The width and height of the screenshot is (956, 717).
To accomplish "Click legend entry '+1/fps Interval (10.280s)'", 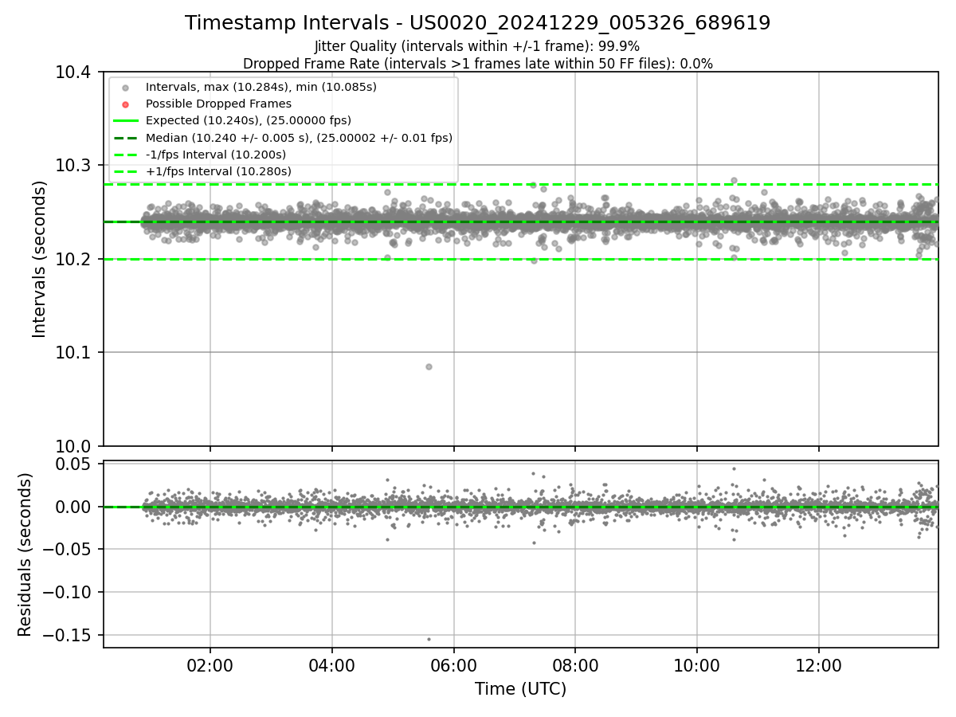I will coord(218,171).
